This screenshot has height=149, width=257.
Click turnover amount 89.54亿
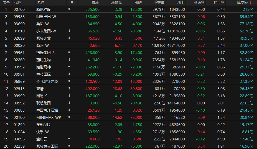click(x=246, y=17)
